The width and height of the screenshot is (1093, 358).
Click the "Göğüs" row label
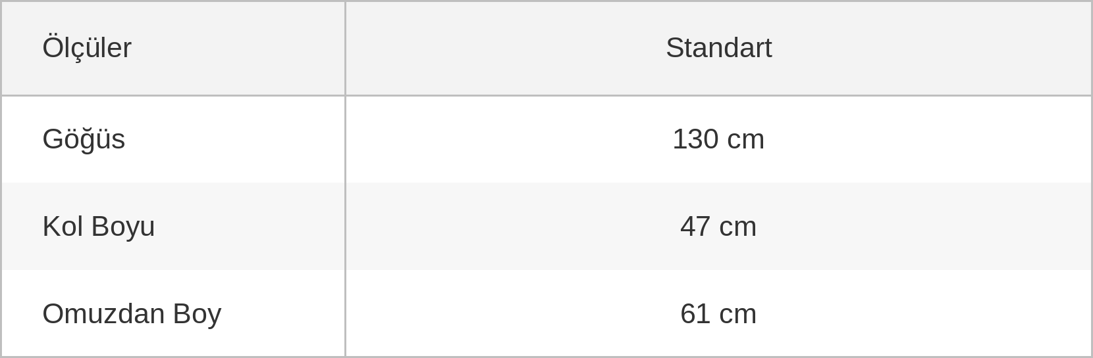click(84, 140)
